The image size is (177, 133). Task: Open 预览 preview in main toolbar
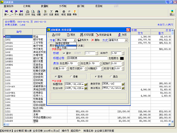point(33,13)
